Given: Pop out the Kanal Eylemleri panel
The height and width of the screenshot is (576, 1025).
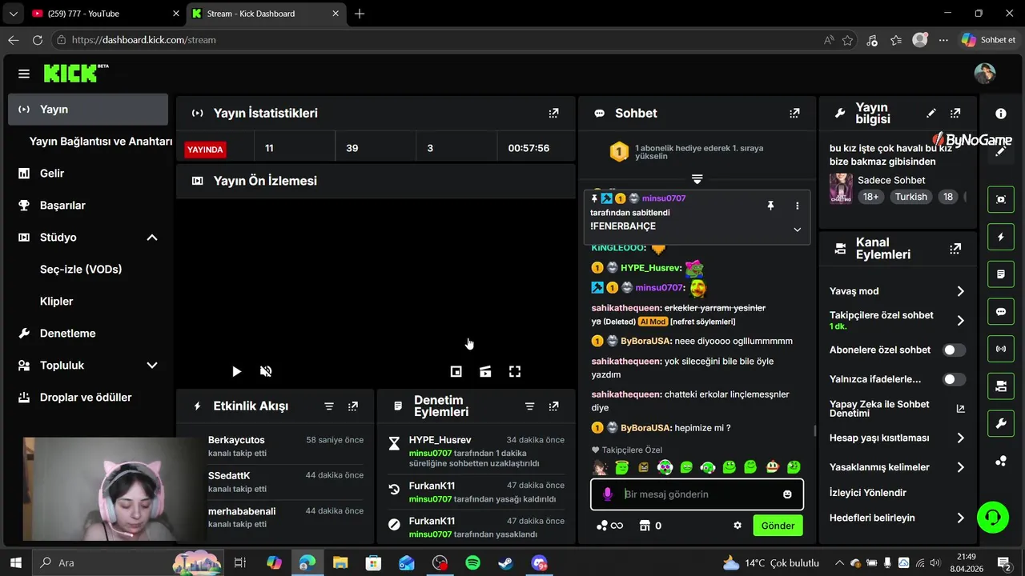Looking at the screenshot, I should click(x=955, y=249).
